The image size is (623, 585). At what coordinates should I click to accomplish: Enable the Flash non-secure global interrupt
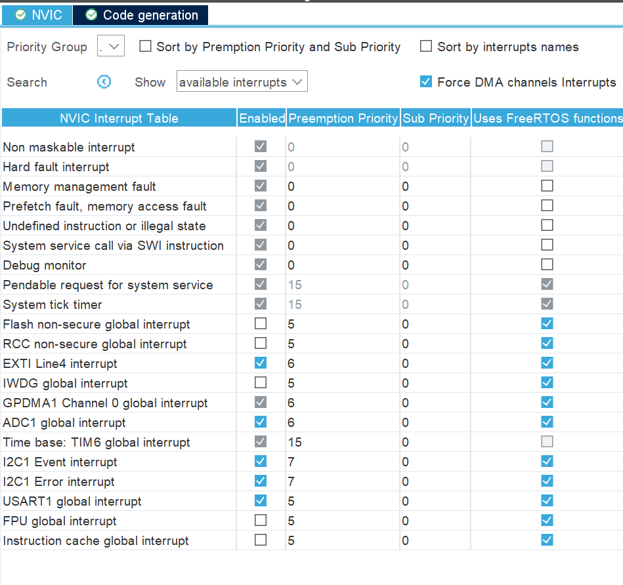pyautogui.click(x=261, y=323)
